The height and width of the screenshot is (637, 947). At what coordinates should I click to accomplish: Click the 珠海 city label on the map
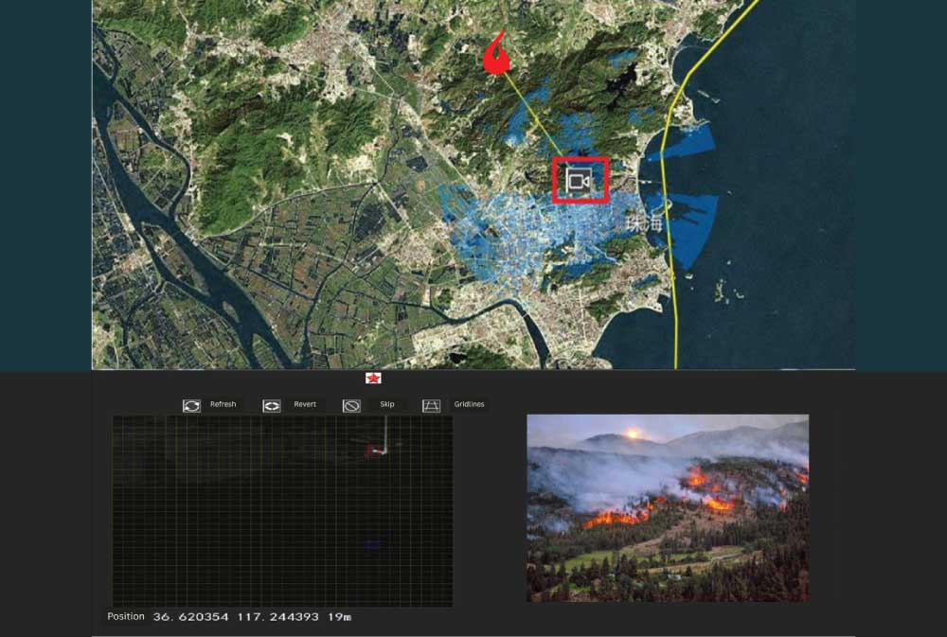point(644,222)
